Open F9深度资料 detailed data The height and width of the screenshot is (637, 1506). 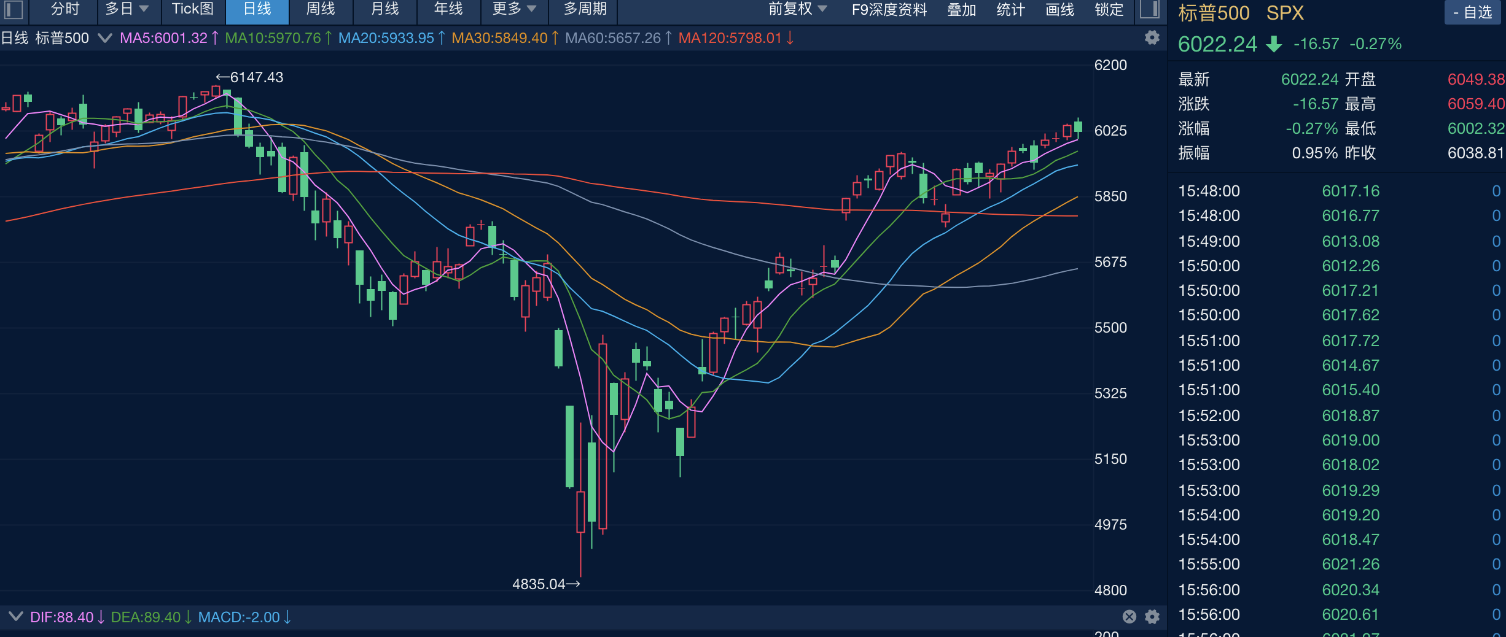pos(889,9)
